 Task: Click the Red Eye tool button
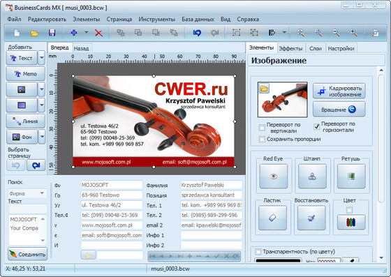274,176
